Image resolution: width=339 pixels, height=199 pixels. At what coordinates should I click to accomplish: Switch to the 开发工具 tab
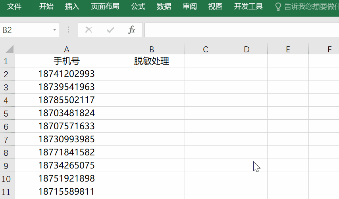tap(248, 7)
